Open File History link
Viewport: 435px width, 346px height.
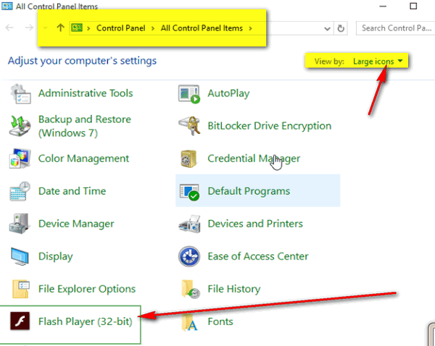pos(234,289)
